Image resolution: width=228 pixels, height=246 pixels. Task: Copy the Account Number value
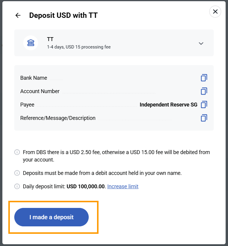point(204,91)
